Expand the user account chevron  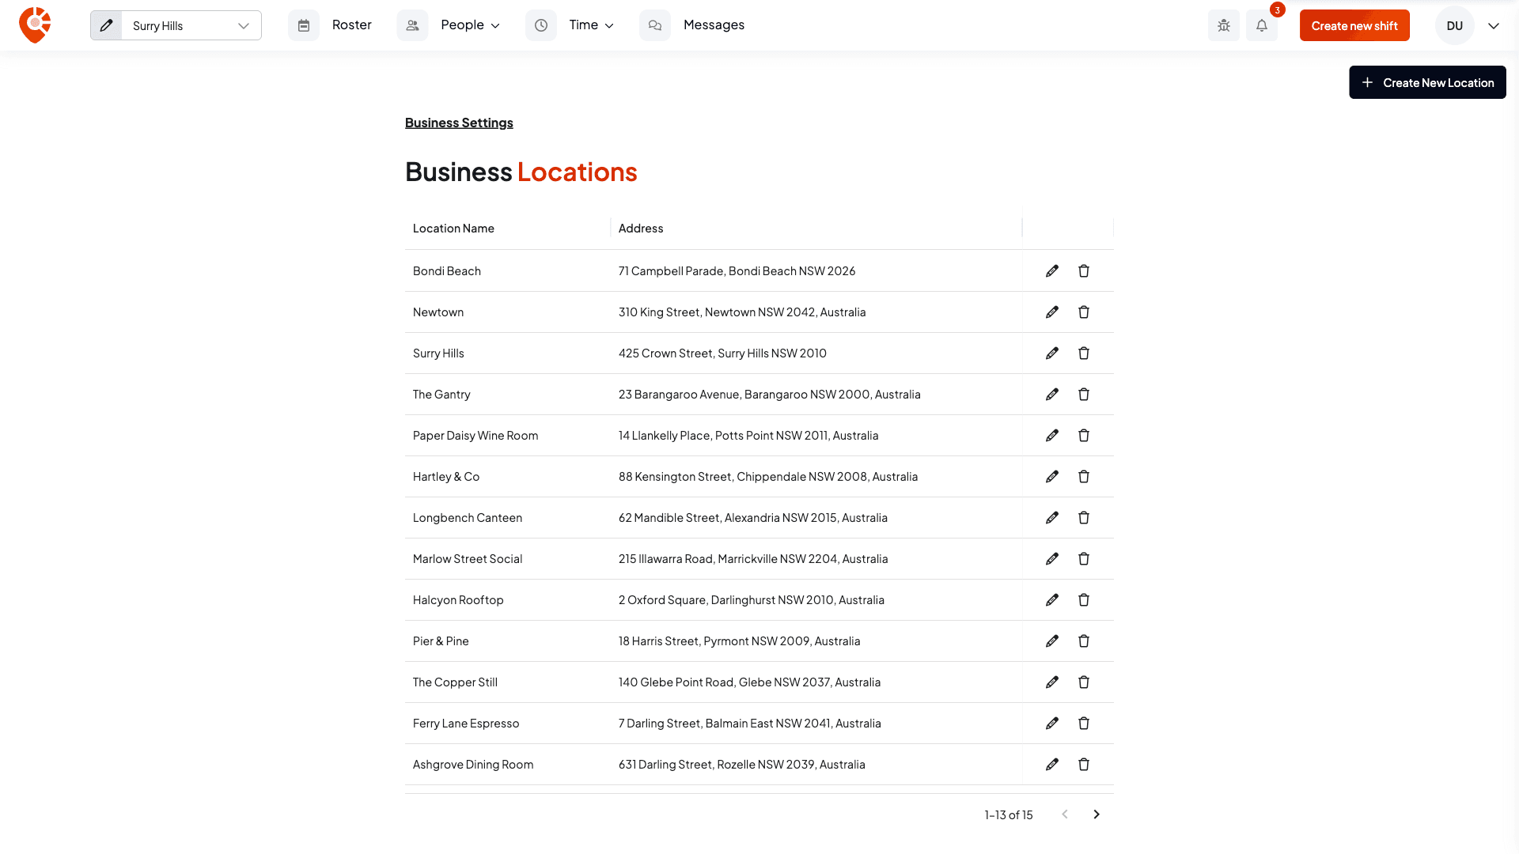(1494, 25)
